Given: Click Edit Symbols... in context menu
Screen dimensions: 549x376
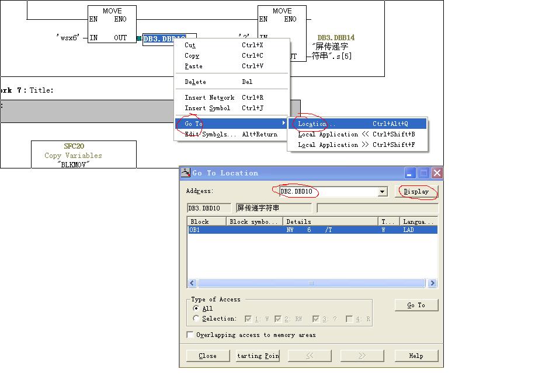Looking at the screenshot, I should (210, 134).
